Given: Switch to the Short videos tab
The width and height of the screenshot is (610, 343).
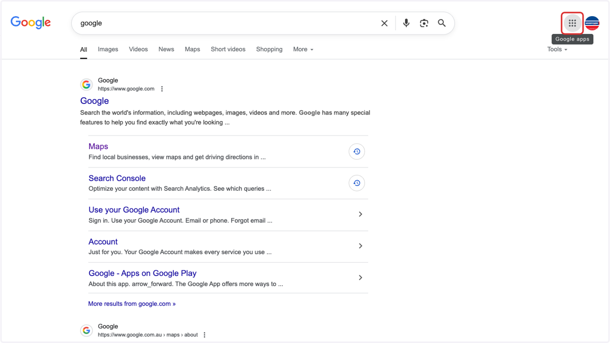Looking at the screenshot, I should [x=228, y=49].
